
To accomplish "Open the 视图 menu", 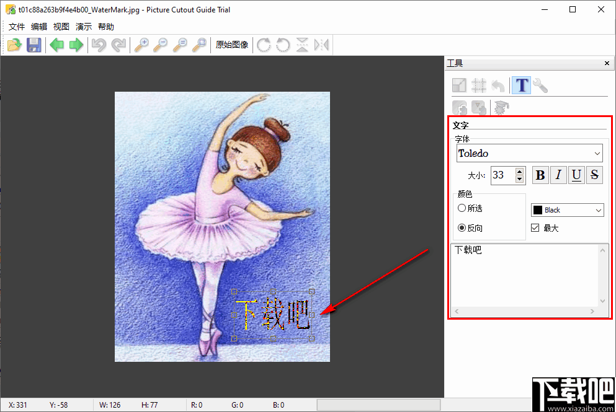I will 61,27.
